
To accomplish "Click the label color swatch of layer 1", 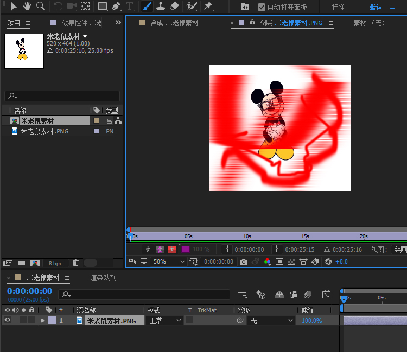I will 52,321.
